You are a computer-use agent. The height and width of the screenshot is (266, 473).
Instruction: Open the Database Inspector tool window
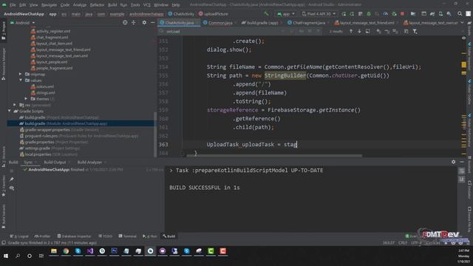(74, 236)
